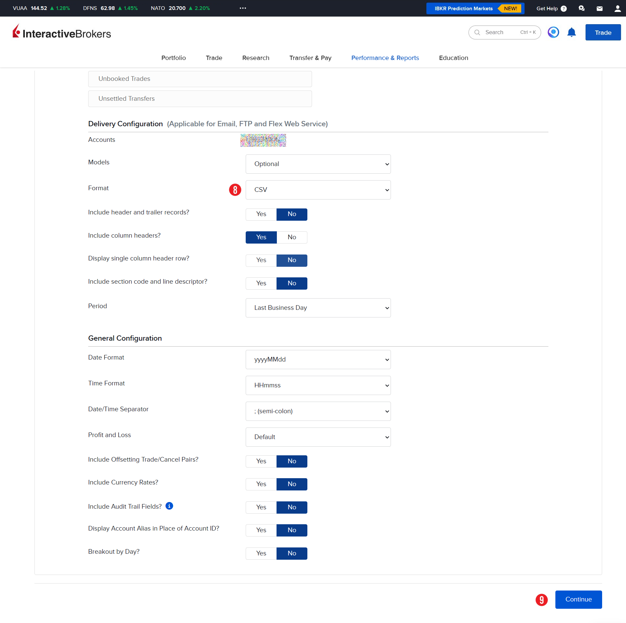Viewport: 626px width, 623px height.
Task: Click the VUAA ticker quote
Action: coord(41,8)
